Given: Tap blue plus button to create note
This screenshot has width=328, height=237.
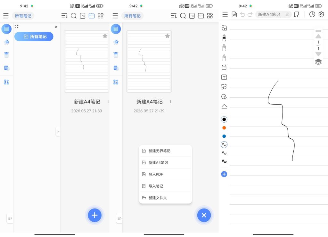Looking at the screenshot, I should (94, 215).
